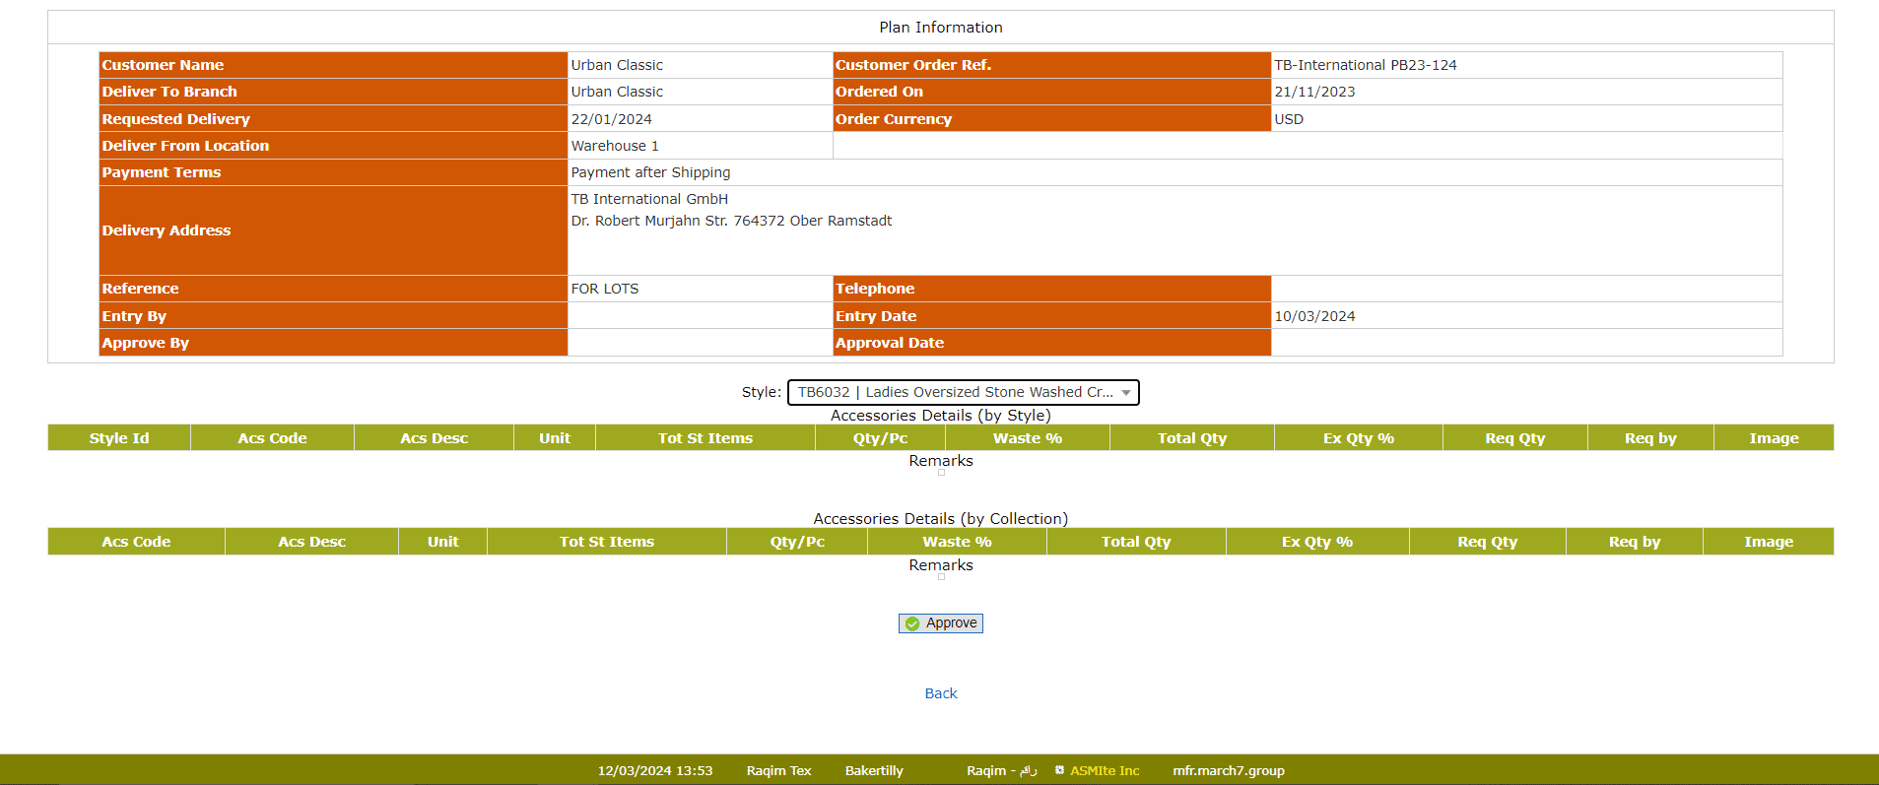1879x785 pixels.
Task: Click Raqim Tex in the footer bar
Action: point(778,770)
